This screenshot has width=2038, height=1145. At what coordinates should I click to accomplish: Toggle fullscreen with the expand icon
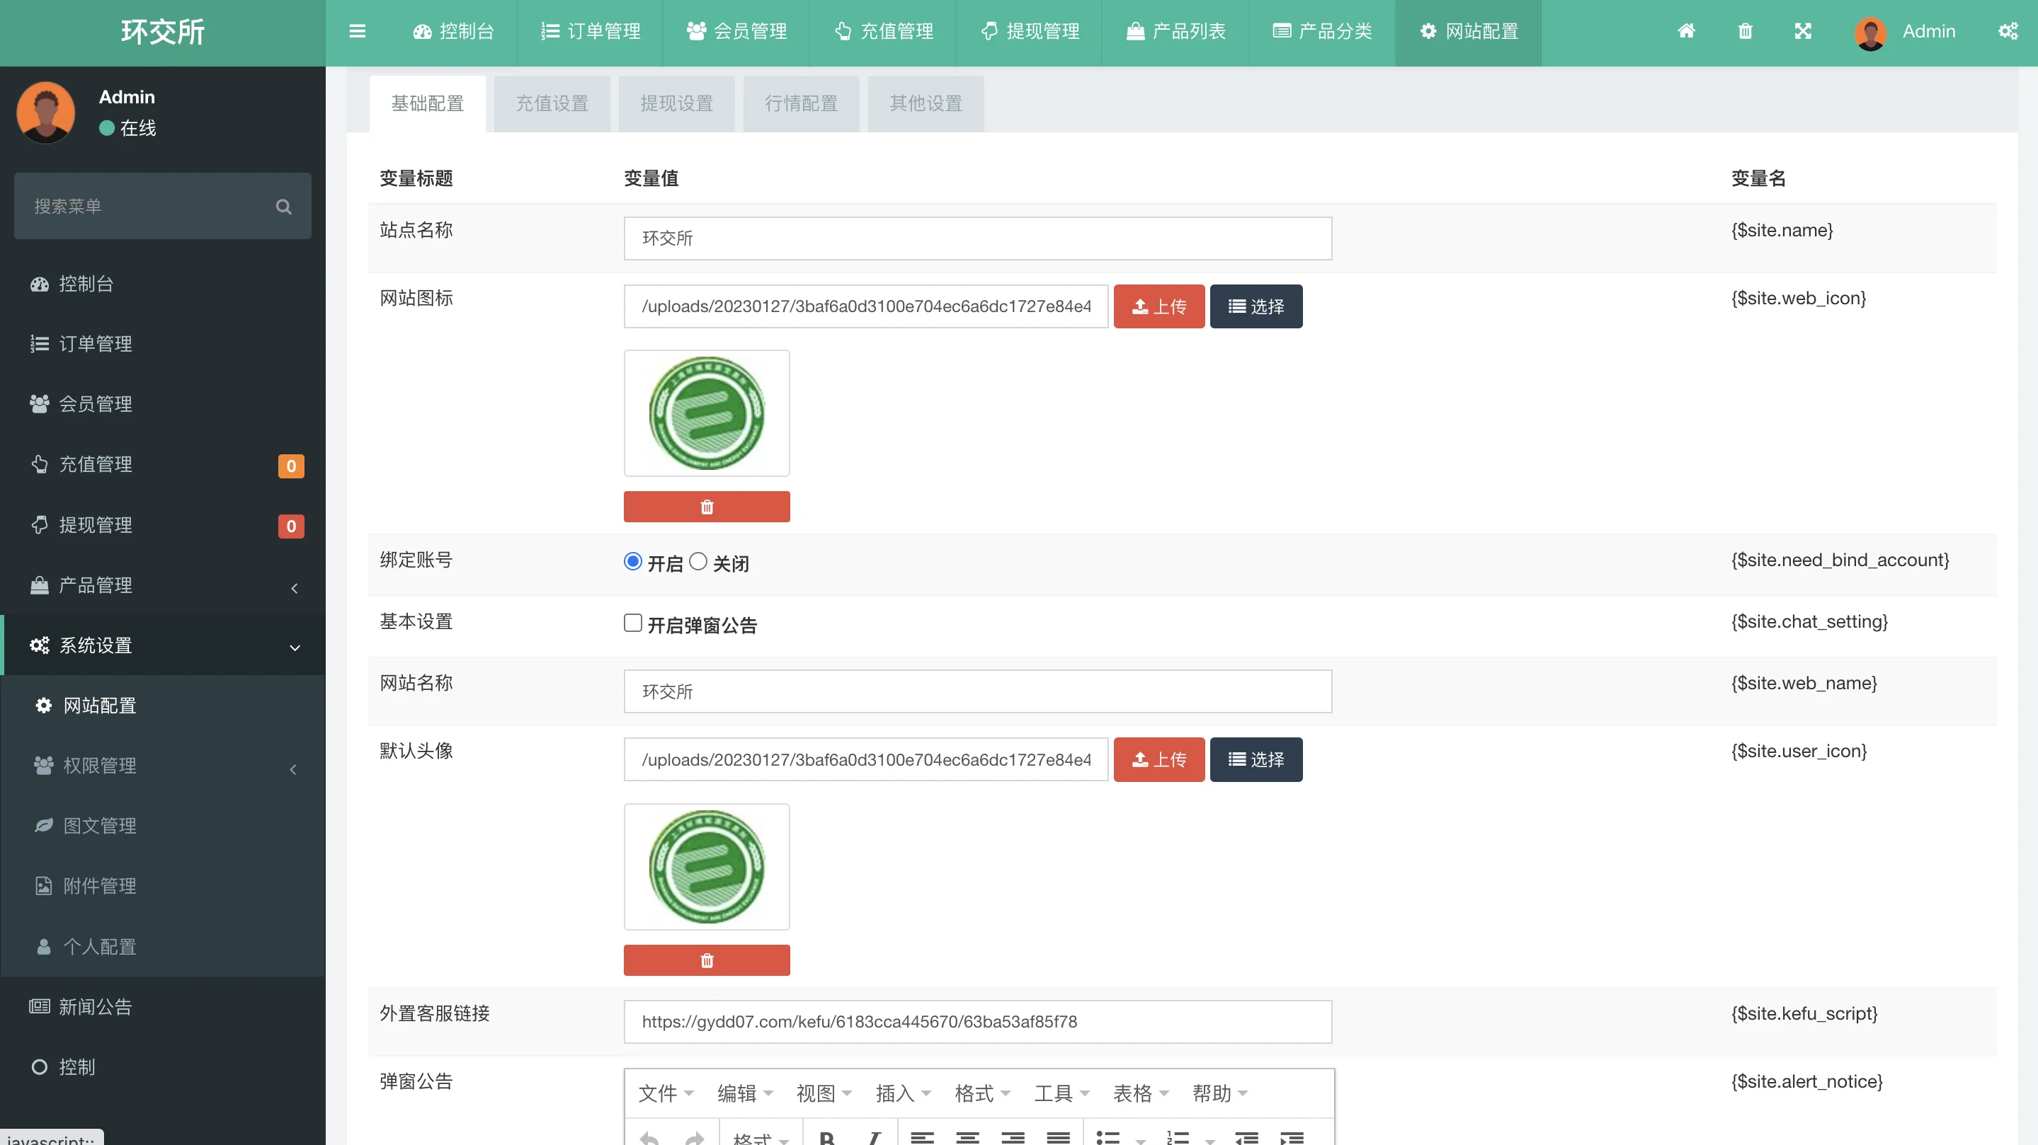tap(1802, 32)
